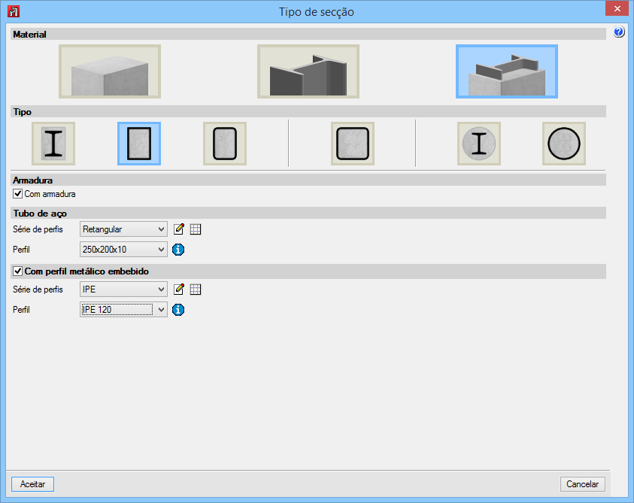Click the application icon in the title bar
This screenshot has width=634, height=503.
coord(14,11)
